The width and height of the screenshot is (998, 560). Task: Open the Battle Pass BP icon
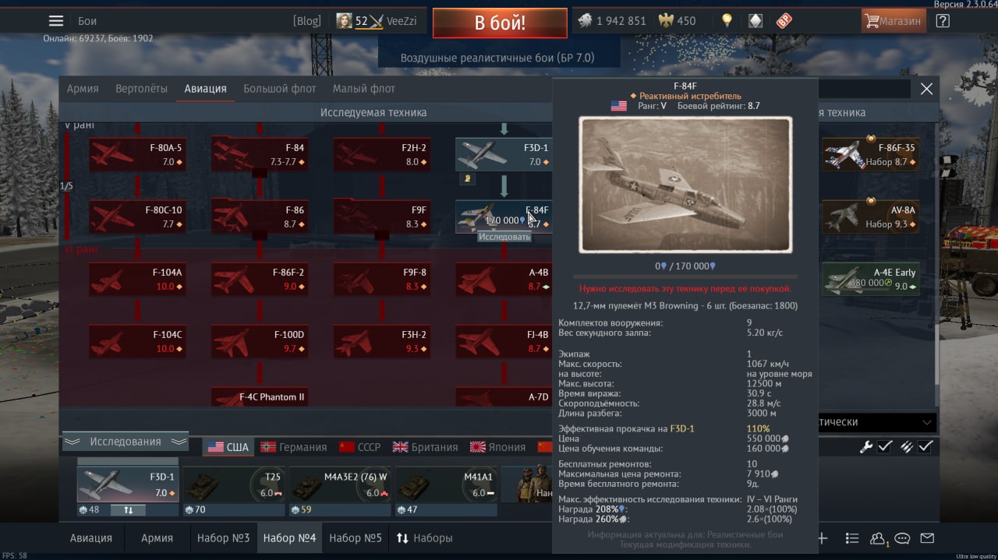[784, 21]
